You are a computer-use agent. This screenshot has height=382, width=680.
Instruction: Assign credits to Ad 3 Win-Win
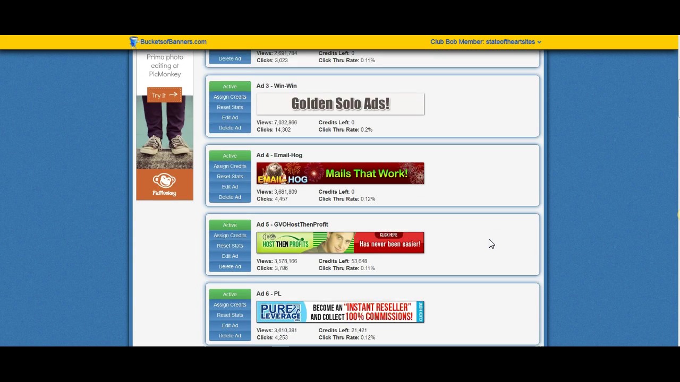coord(230,97)
